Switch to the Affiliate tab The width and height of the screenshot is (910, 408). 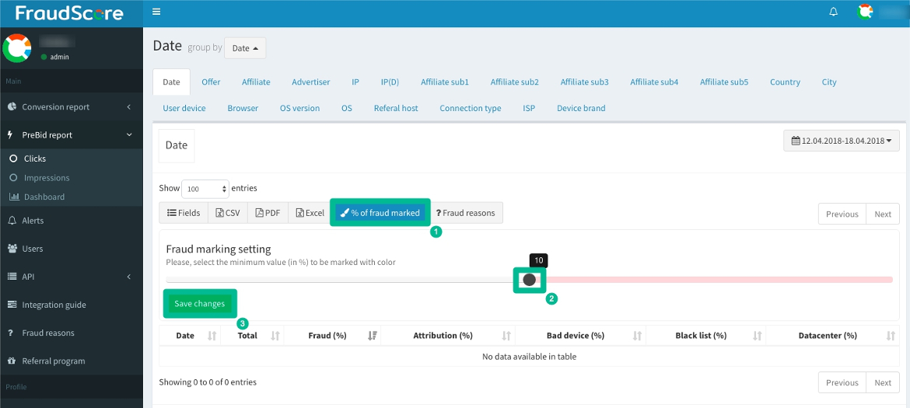pos(256,82)
